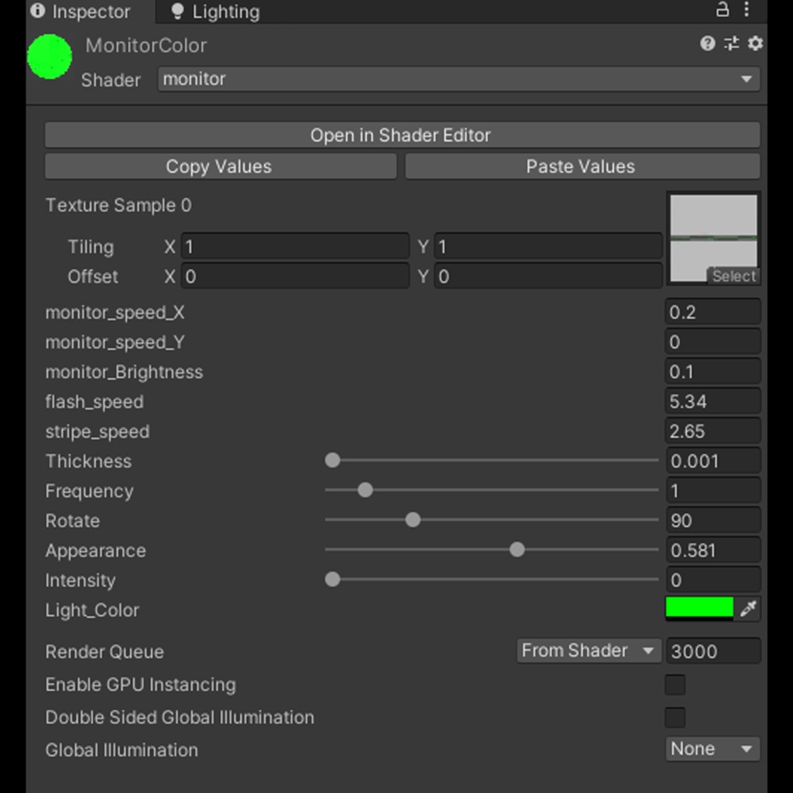
Task: Open the Shader dropdown showing monitor
Action: click(458, 79)
